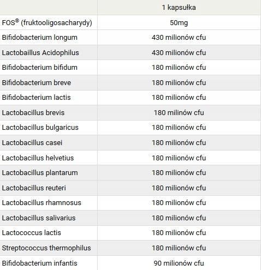The image size is (261, 270).
Task: Select Bifidobacterium bifidum text
Action: click(x=40, y=68)
